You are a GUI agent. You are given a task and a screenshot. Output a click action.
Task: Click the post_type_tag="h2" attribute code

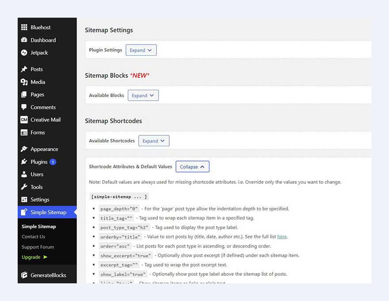point(124,228)
